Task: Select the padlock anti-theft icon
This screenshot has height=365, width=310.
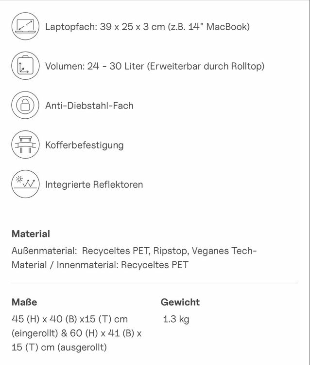Action: click(x=25, y=105)
